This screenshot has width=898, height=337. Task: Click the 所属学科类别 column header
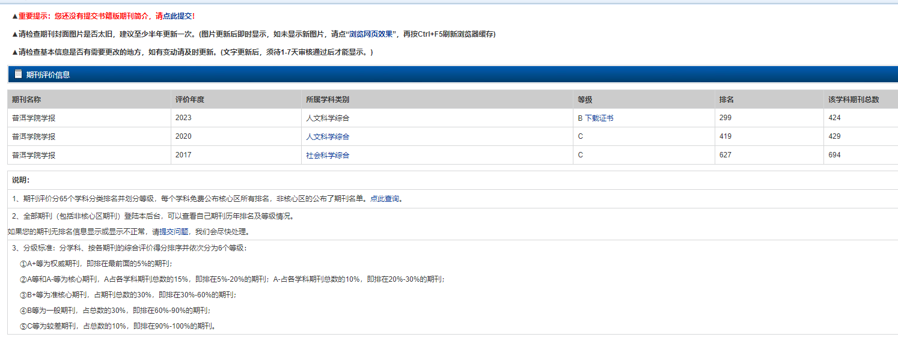(x=328, y=100)
